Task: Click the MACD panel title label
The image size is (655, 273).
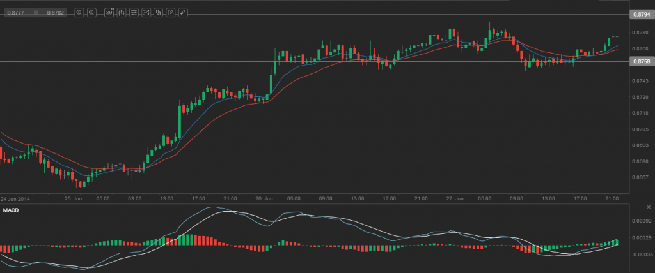Action: click(x=11, y=210)
